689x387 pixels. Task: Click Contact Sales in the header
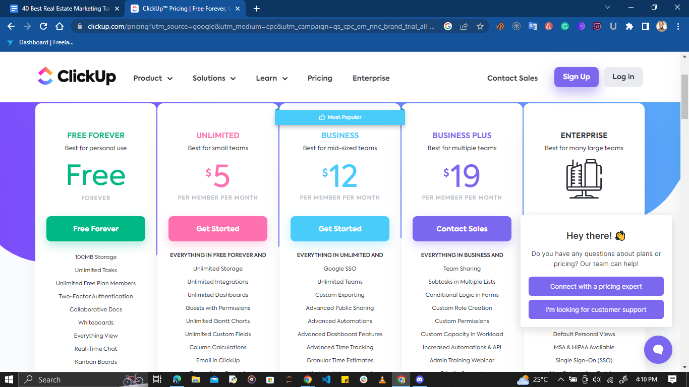pos(512,78)
